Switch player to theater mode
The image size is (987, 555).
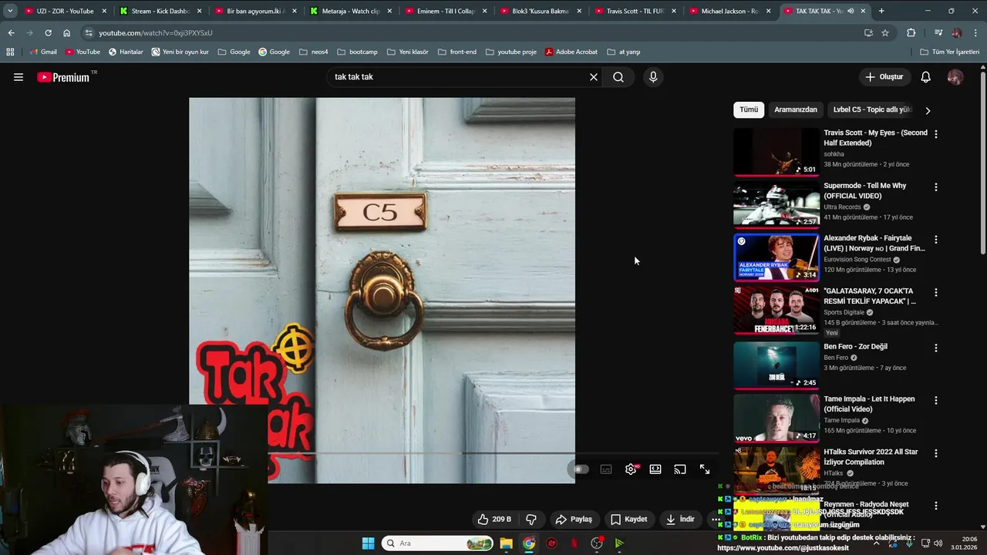tap(655, 469)
